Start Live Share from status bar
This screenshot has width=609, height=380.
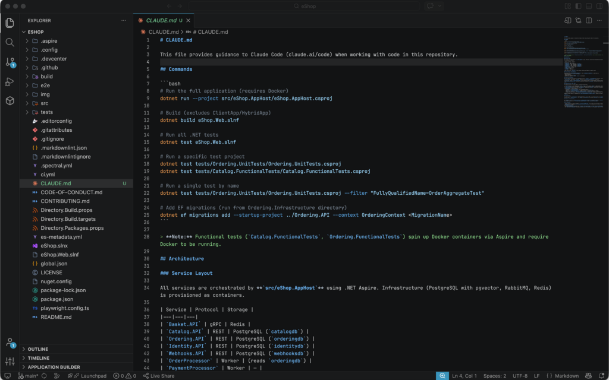pos(158,376)
